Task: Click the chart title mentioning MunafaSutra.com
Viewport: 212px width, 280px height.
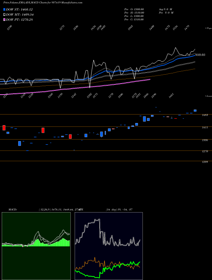Action: click(43, 3)
